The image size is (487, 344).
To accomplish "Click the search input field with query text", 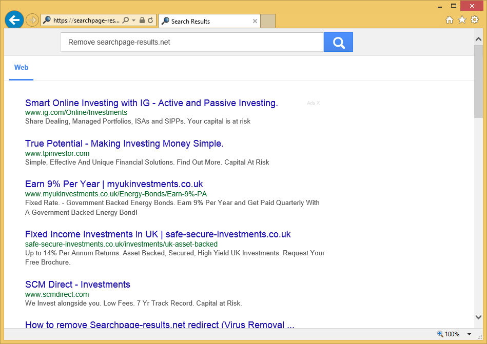I will point(192,42).
